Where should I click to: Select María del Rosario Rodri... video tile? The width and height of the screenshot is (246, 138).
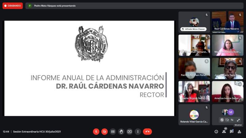(228, 45)
